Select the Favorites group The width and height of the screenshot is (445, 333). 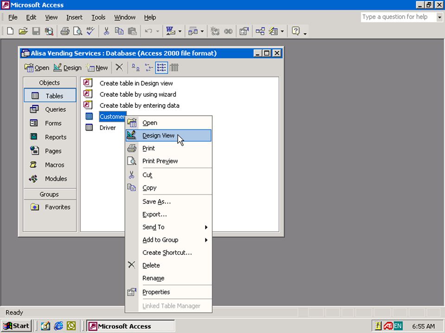click(x=50, y=207)
